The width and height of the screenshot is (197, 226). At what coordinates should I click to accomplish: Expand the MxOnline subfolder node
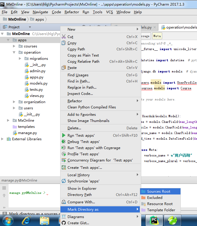8,120
